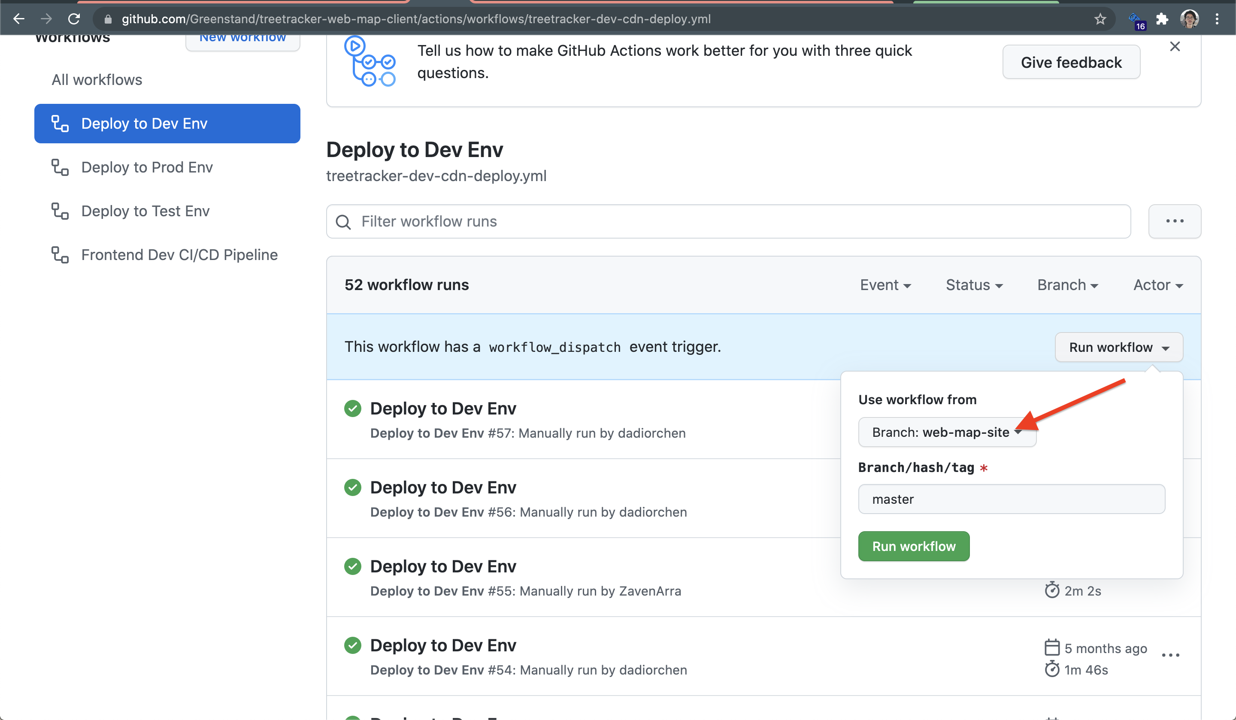
Task: Toggle the Run workflow dropdown button
Action: [1119, 347]
